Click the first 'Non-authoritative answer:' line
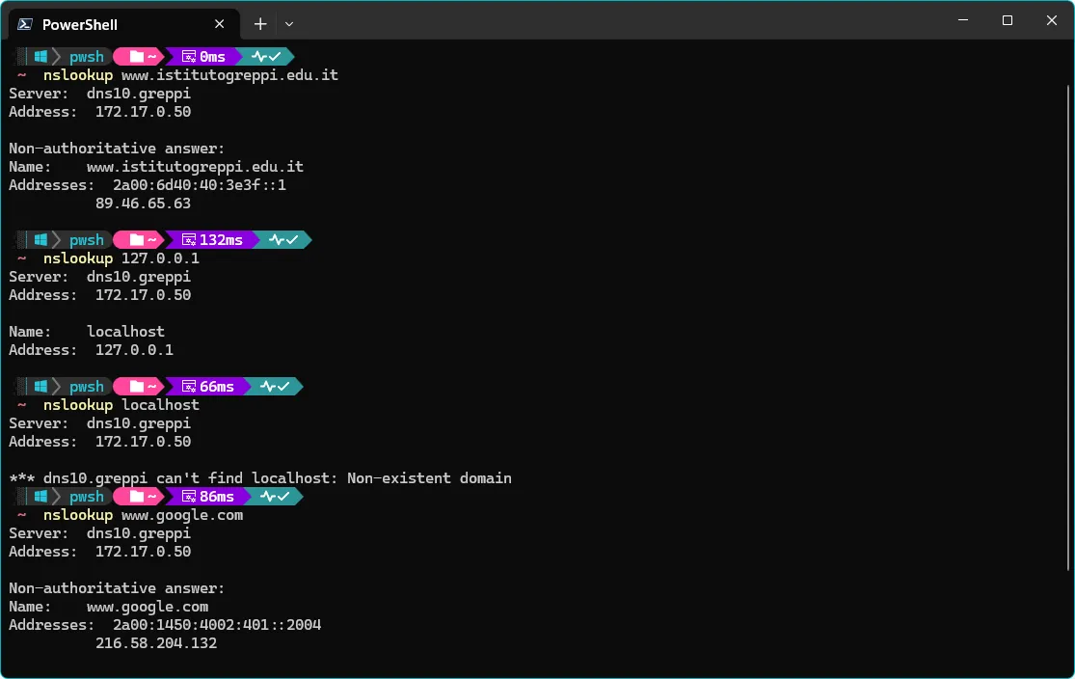This screenshot has height=679, width=1075. 117,149
